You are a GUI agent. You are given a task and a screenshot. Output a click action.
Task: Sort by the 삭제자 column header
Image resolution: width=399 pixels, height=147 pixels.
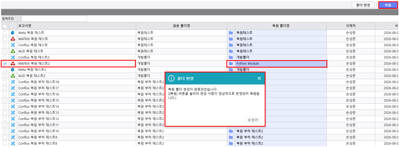pyautogui.click(x=351, y=26)
